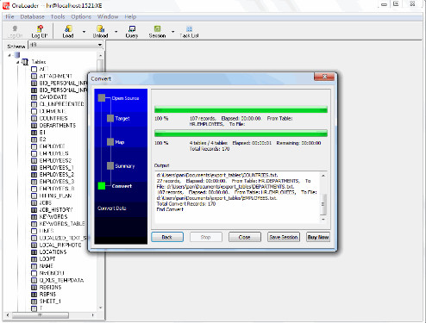Viewport: 426px width, 323px height.
Task: Open the Database menu
Action: pos(32,16)
